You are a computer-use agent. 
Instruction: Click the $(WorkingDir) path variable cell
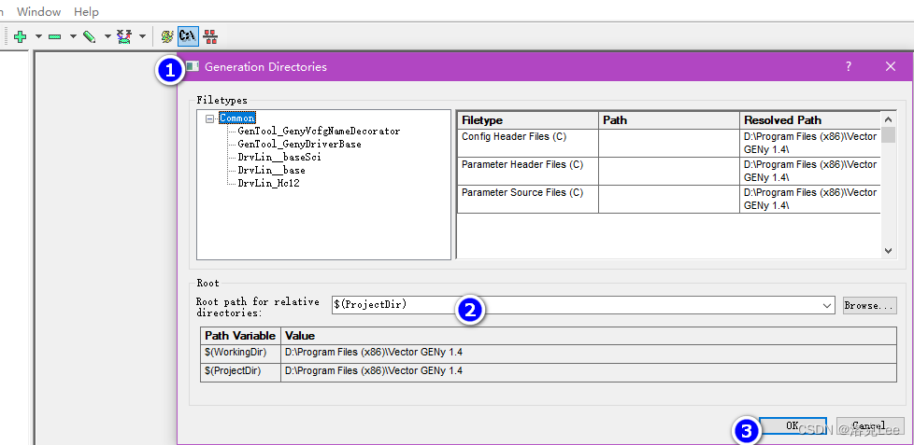pyautogui.click(x=240, y=352)
